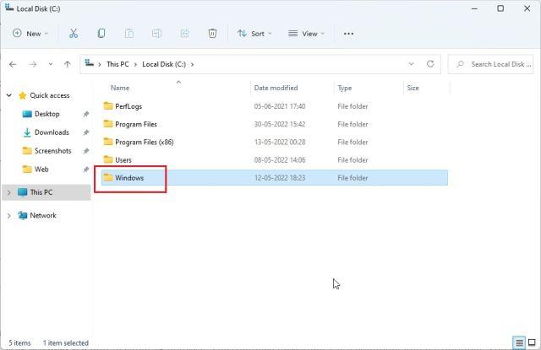
Task: Click the Cut scissors icon
Action: tap(74, 34)
